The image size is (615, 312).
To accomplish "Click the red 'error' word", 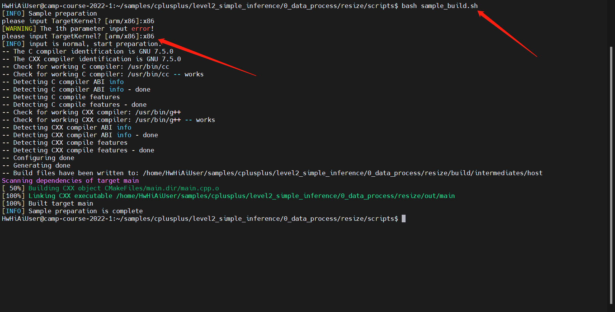I will coord(141,29).
